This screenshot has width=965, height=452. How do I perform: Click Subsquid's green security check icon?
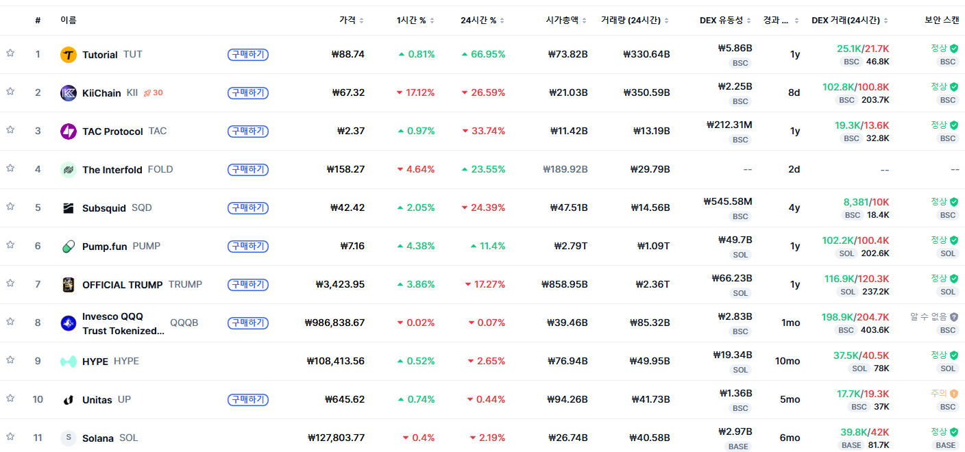pyautogui.click(x=953, y=202)
